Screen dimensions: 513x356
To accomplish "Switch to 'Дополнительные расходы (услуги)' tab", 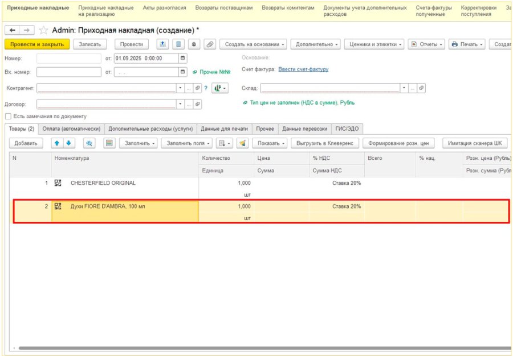I will pyautogui.click(x=150, y=129).
